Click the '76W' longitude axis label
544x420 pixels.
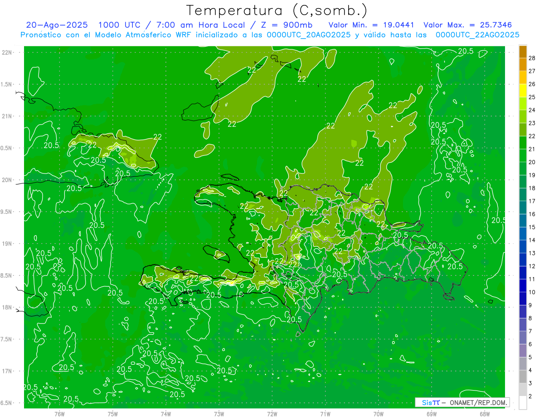[59, 414]
